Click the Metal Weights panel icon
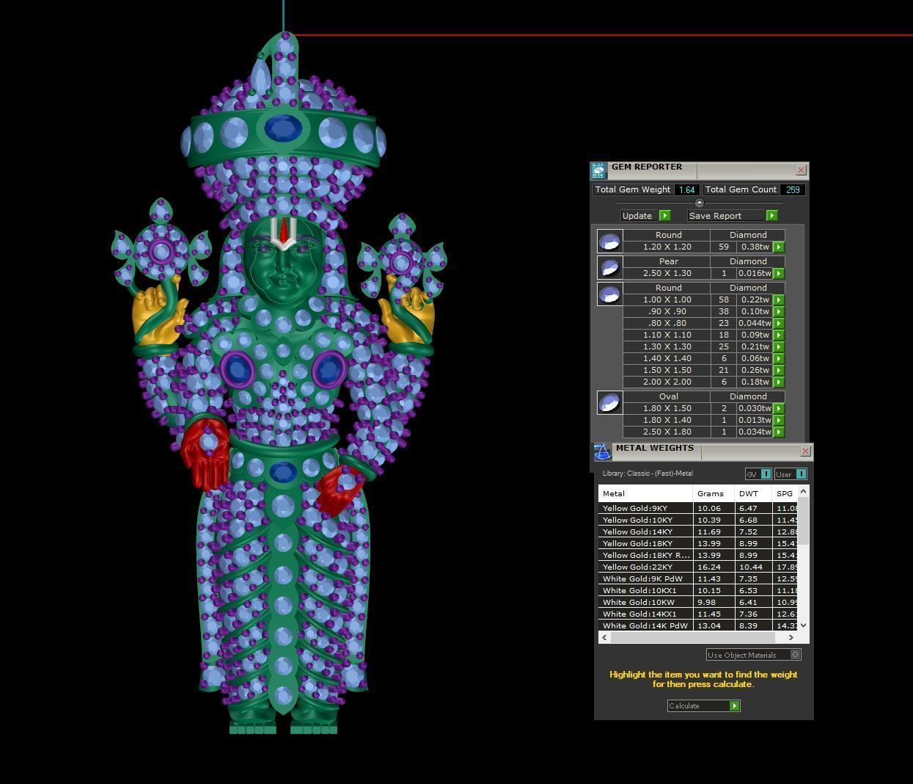The width and height of the screenshot is (913, 784). pos(602,451)
